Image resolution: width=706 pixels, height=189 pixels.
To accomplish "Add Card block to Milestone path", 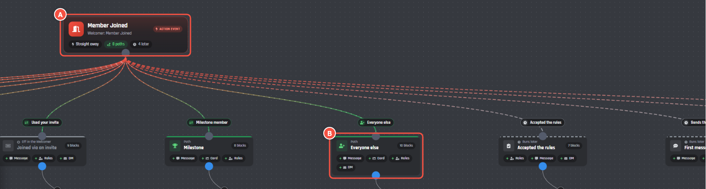I will tap(209, 158).
